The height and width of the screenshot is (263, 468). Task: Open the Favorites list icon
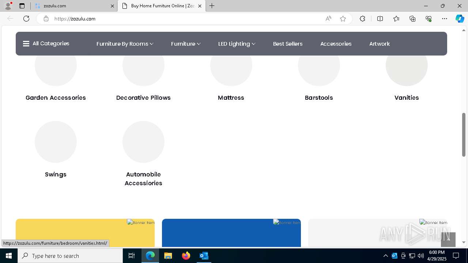[x=396, y=19]
